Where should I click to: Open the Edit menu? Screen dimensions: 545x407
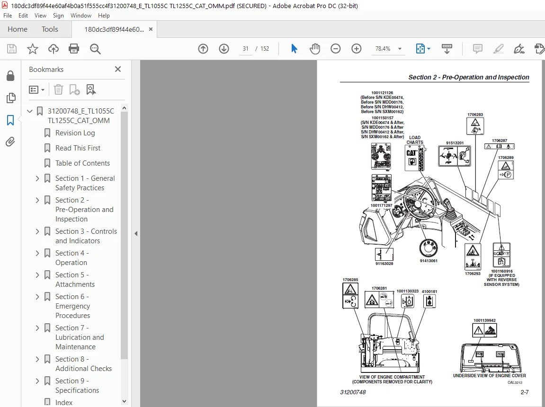[x=23, y=16]
